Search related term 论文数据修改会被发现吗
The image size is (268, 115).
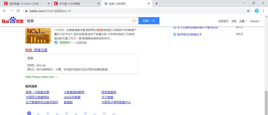coord(42,102)
